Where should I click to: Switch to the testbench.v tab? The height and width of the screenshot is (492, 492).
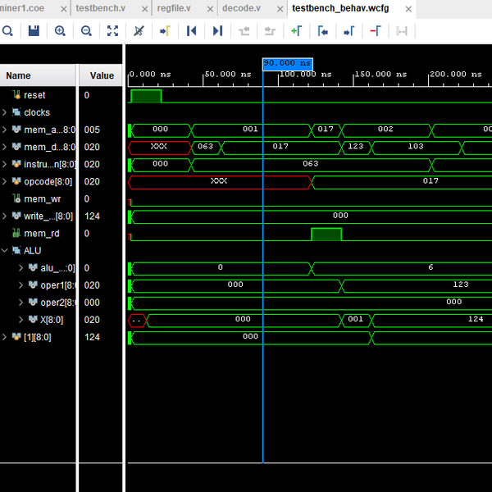pos(101,8)
